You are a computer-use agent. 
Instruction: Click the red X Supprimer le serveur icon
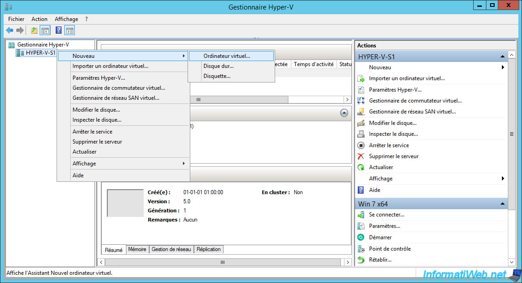point(361,156)
